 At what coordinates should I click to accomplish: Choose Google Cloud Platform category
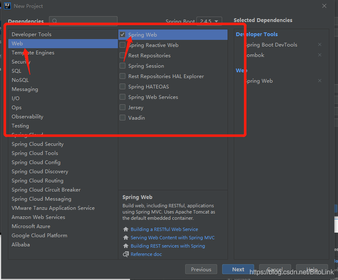[x=63, y=236]
